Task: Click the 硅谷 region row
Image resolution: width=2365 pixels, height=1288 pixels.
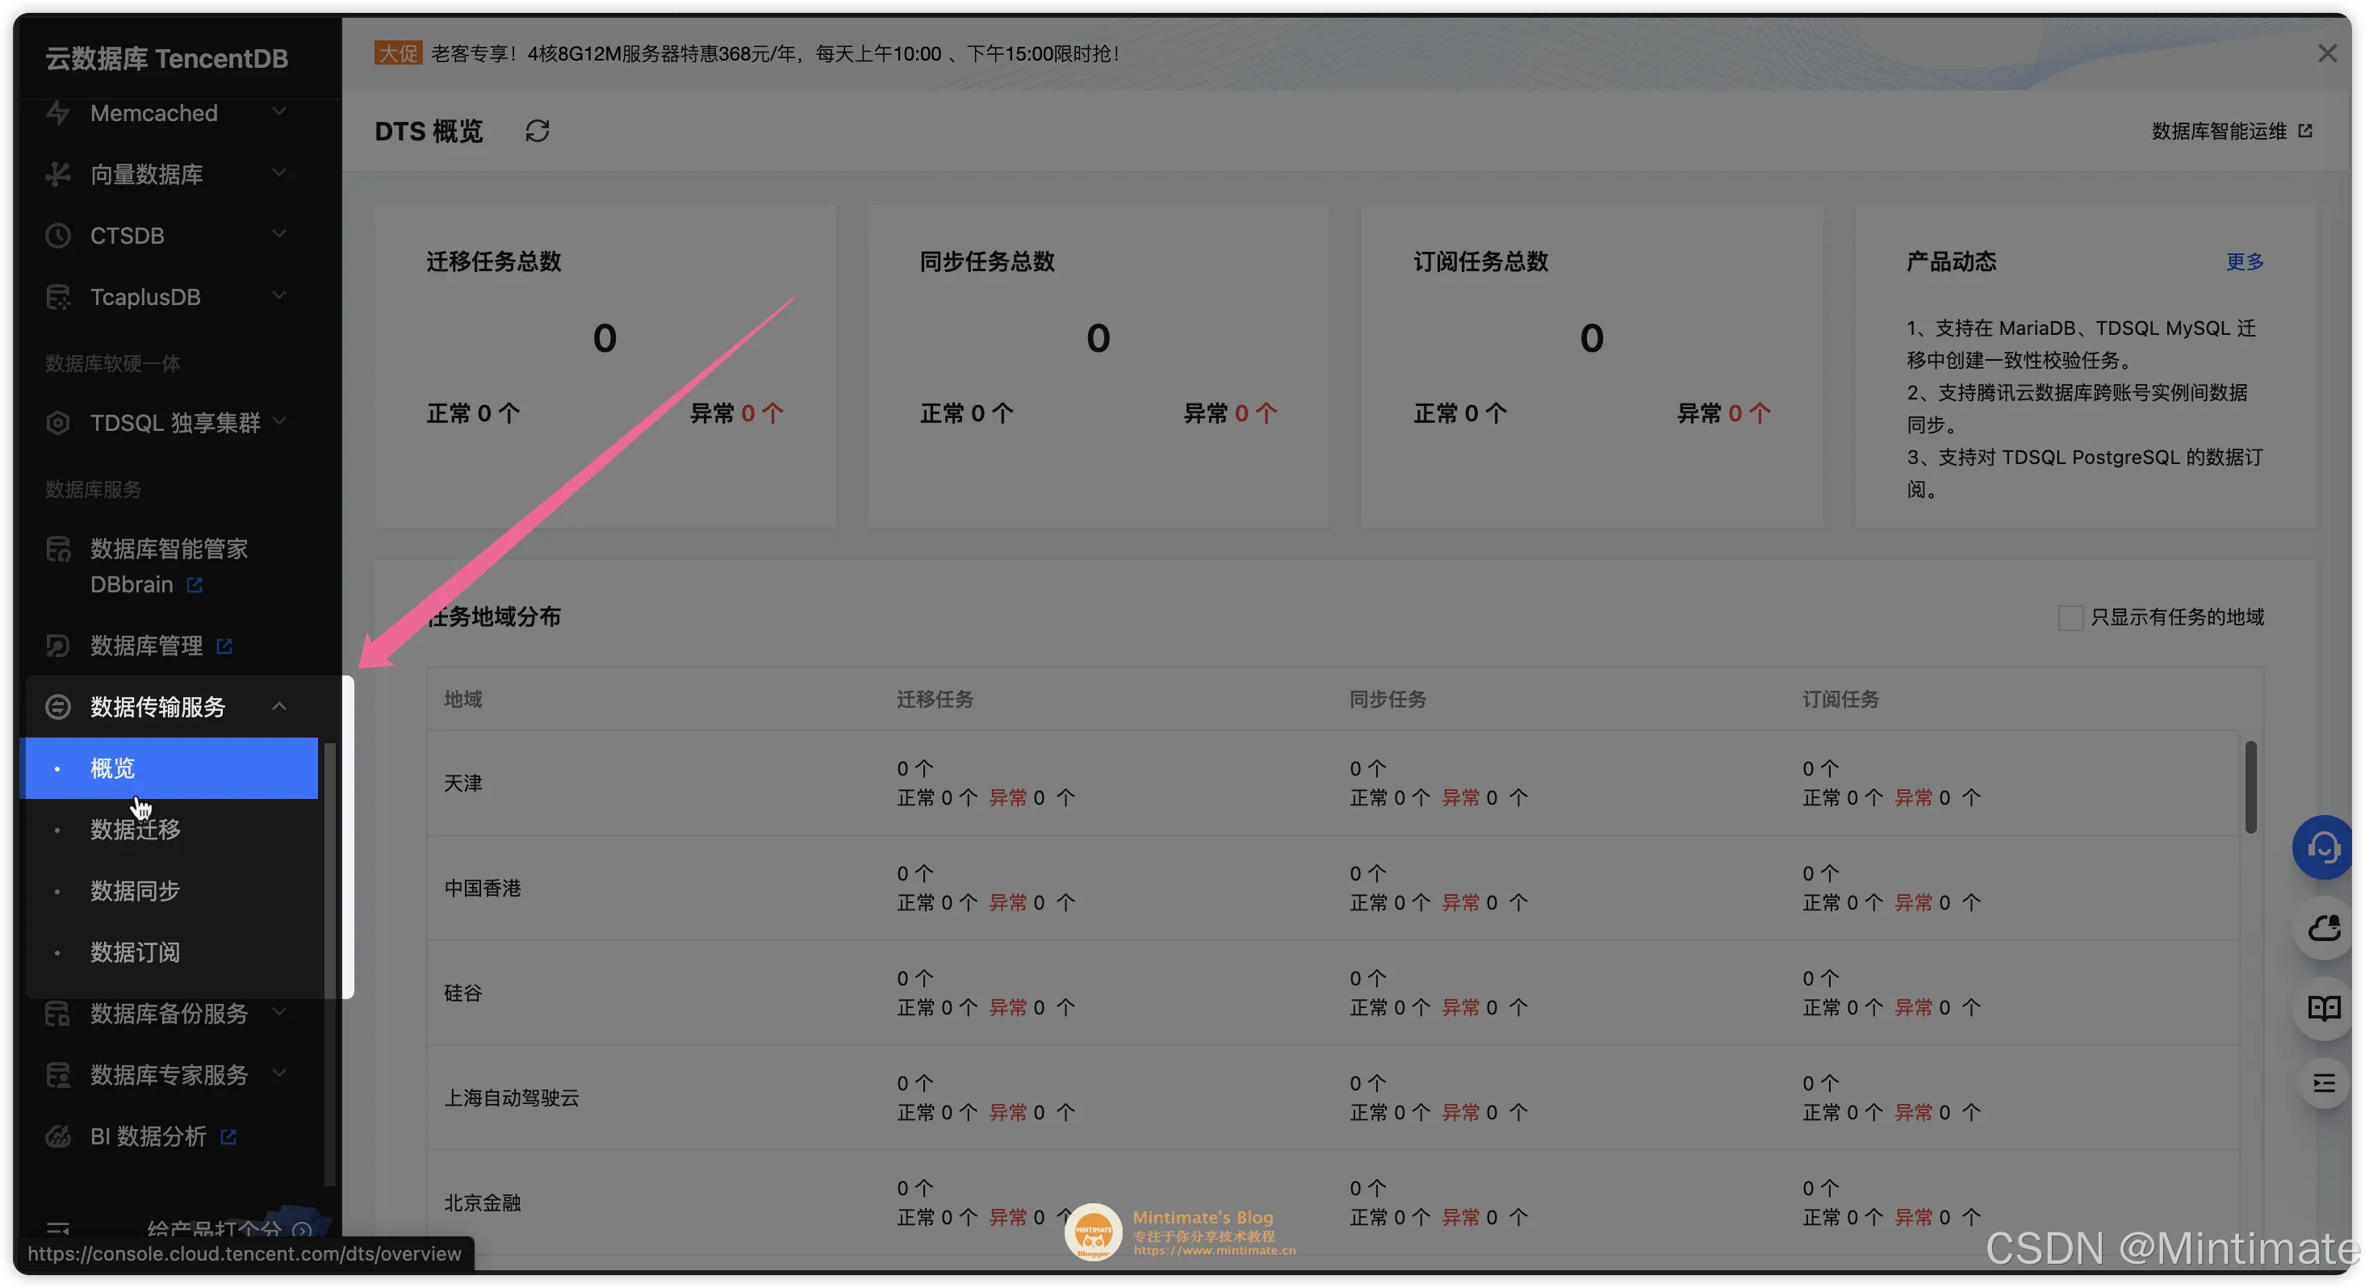Action: (1333, 993)
